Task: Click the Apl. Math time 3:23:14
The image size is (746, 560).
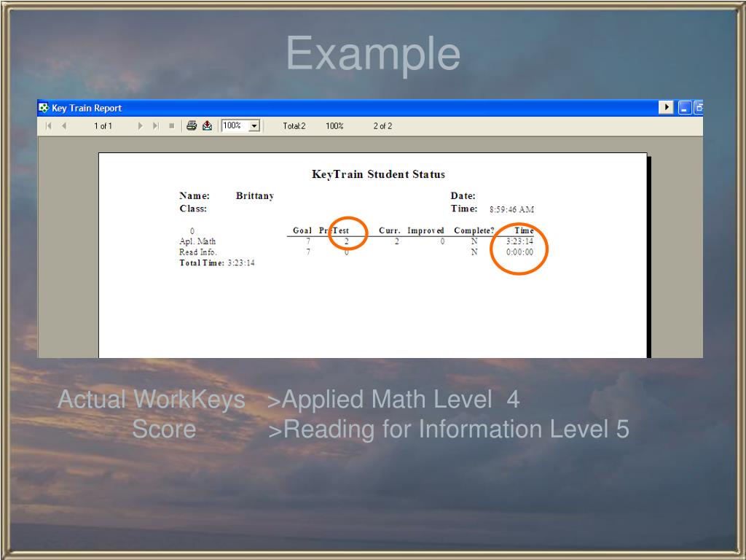Action: click(519, 241)
